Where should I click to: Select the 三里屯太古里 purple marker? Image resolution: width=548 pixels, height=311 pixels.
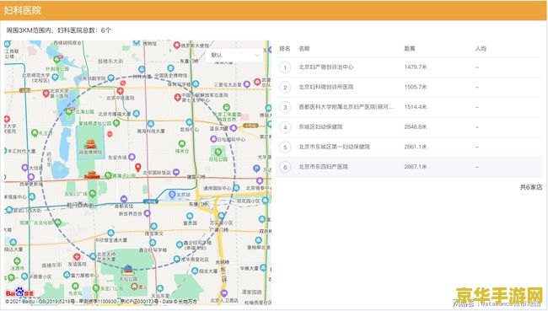[x=247, y=84]
